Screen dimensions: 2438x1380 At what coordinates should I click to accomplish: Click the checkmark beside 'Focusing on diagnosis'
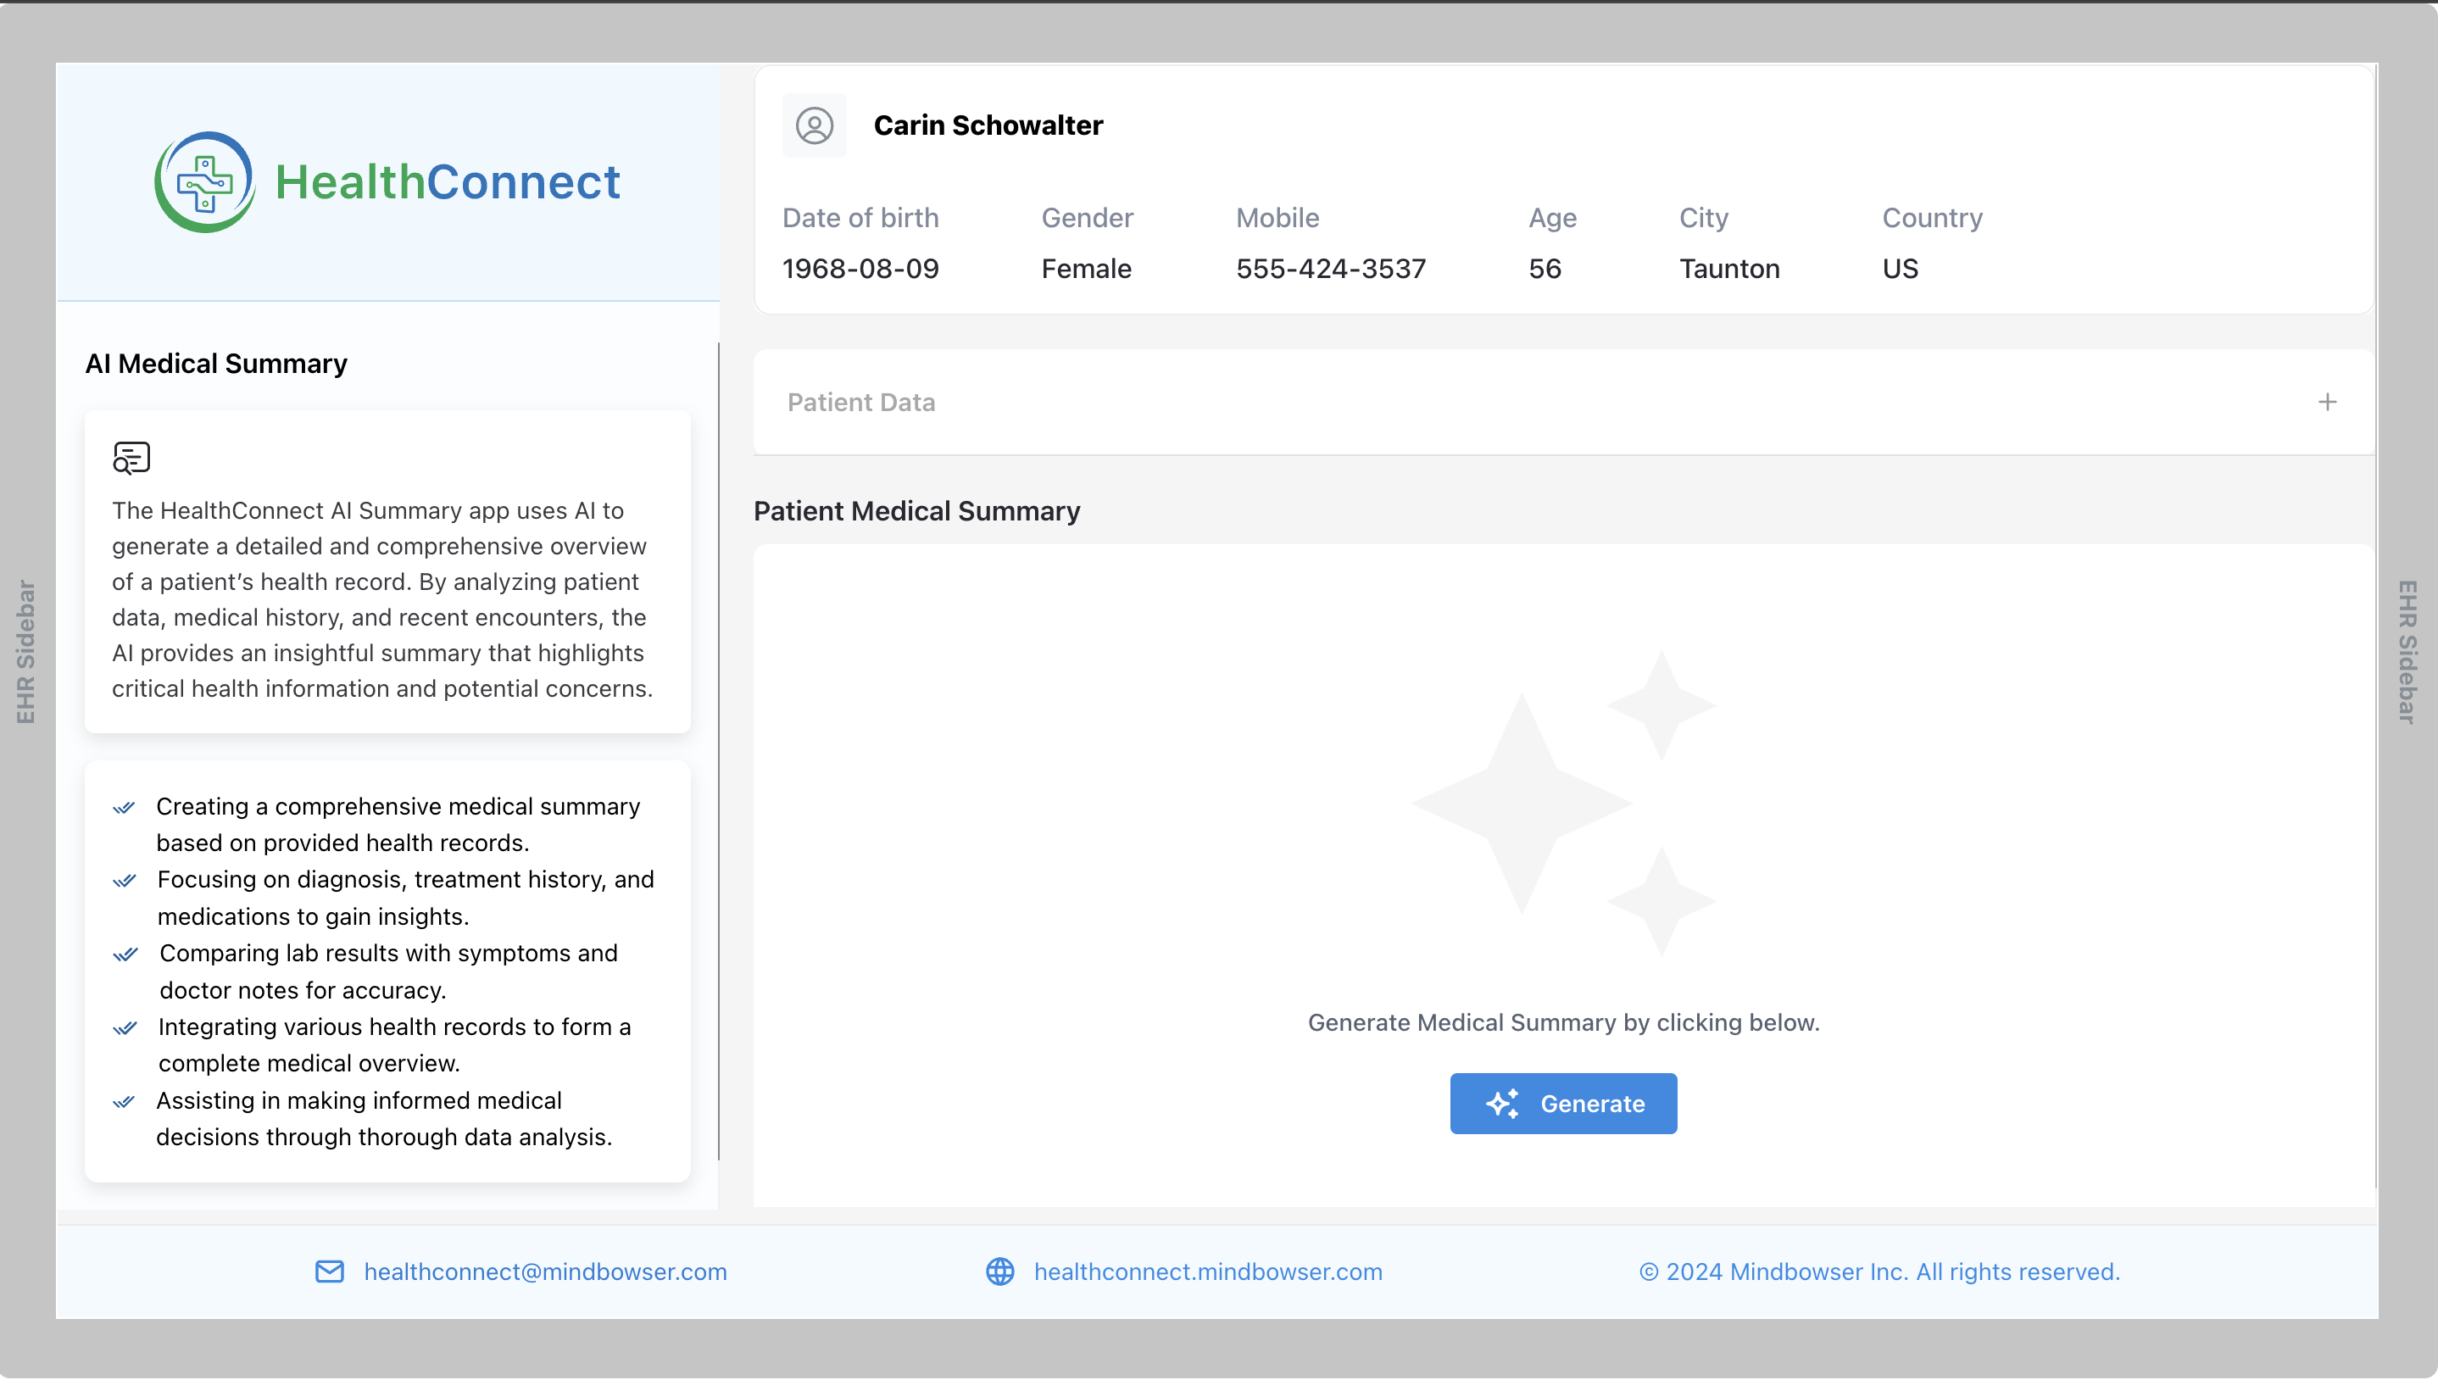tap(124, 881)
